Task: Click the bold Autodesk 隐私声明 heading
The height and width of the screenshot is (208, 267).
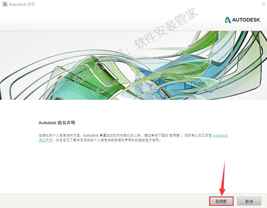Action: pos(57,123)
